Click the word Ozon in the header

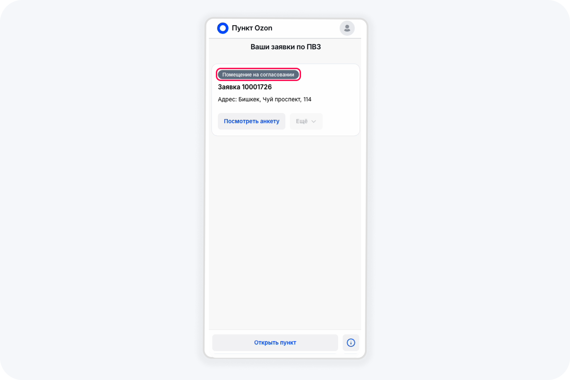point(263,28)
